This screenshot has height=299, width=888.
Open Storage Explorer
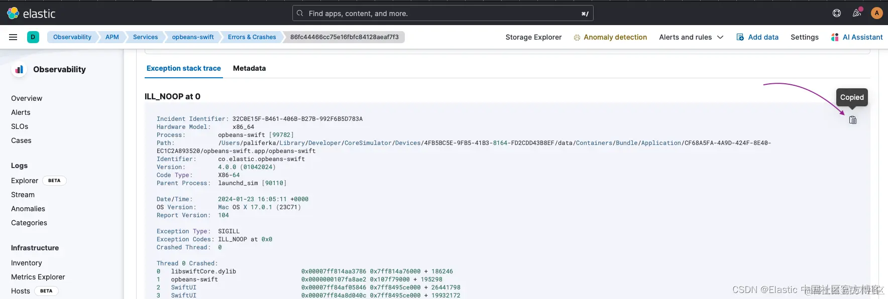point(533,37)
